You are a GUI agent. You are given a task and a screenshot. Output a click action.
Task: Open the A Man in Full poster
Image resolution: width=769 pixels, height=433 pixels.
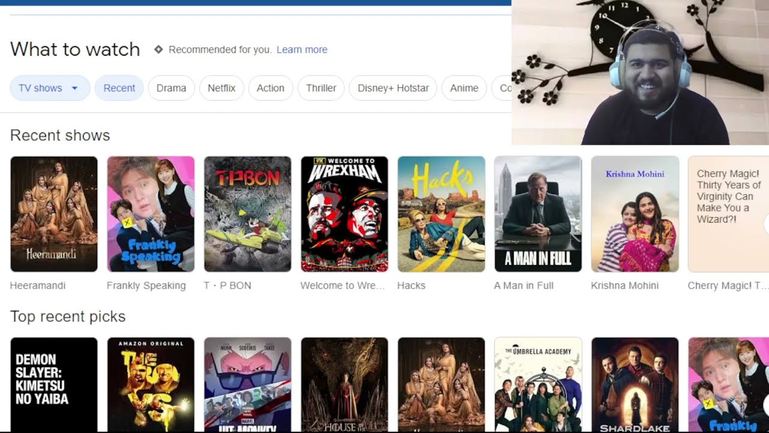pyautogui.click(x=538, y=214)
